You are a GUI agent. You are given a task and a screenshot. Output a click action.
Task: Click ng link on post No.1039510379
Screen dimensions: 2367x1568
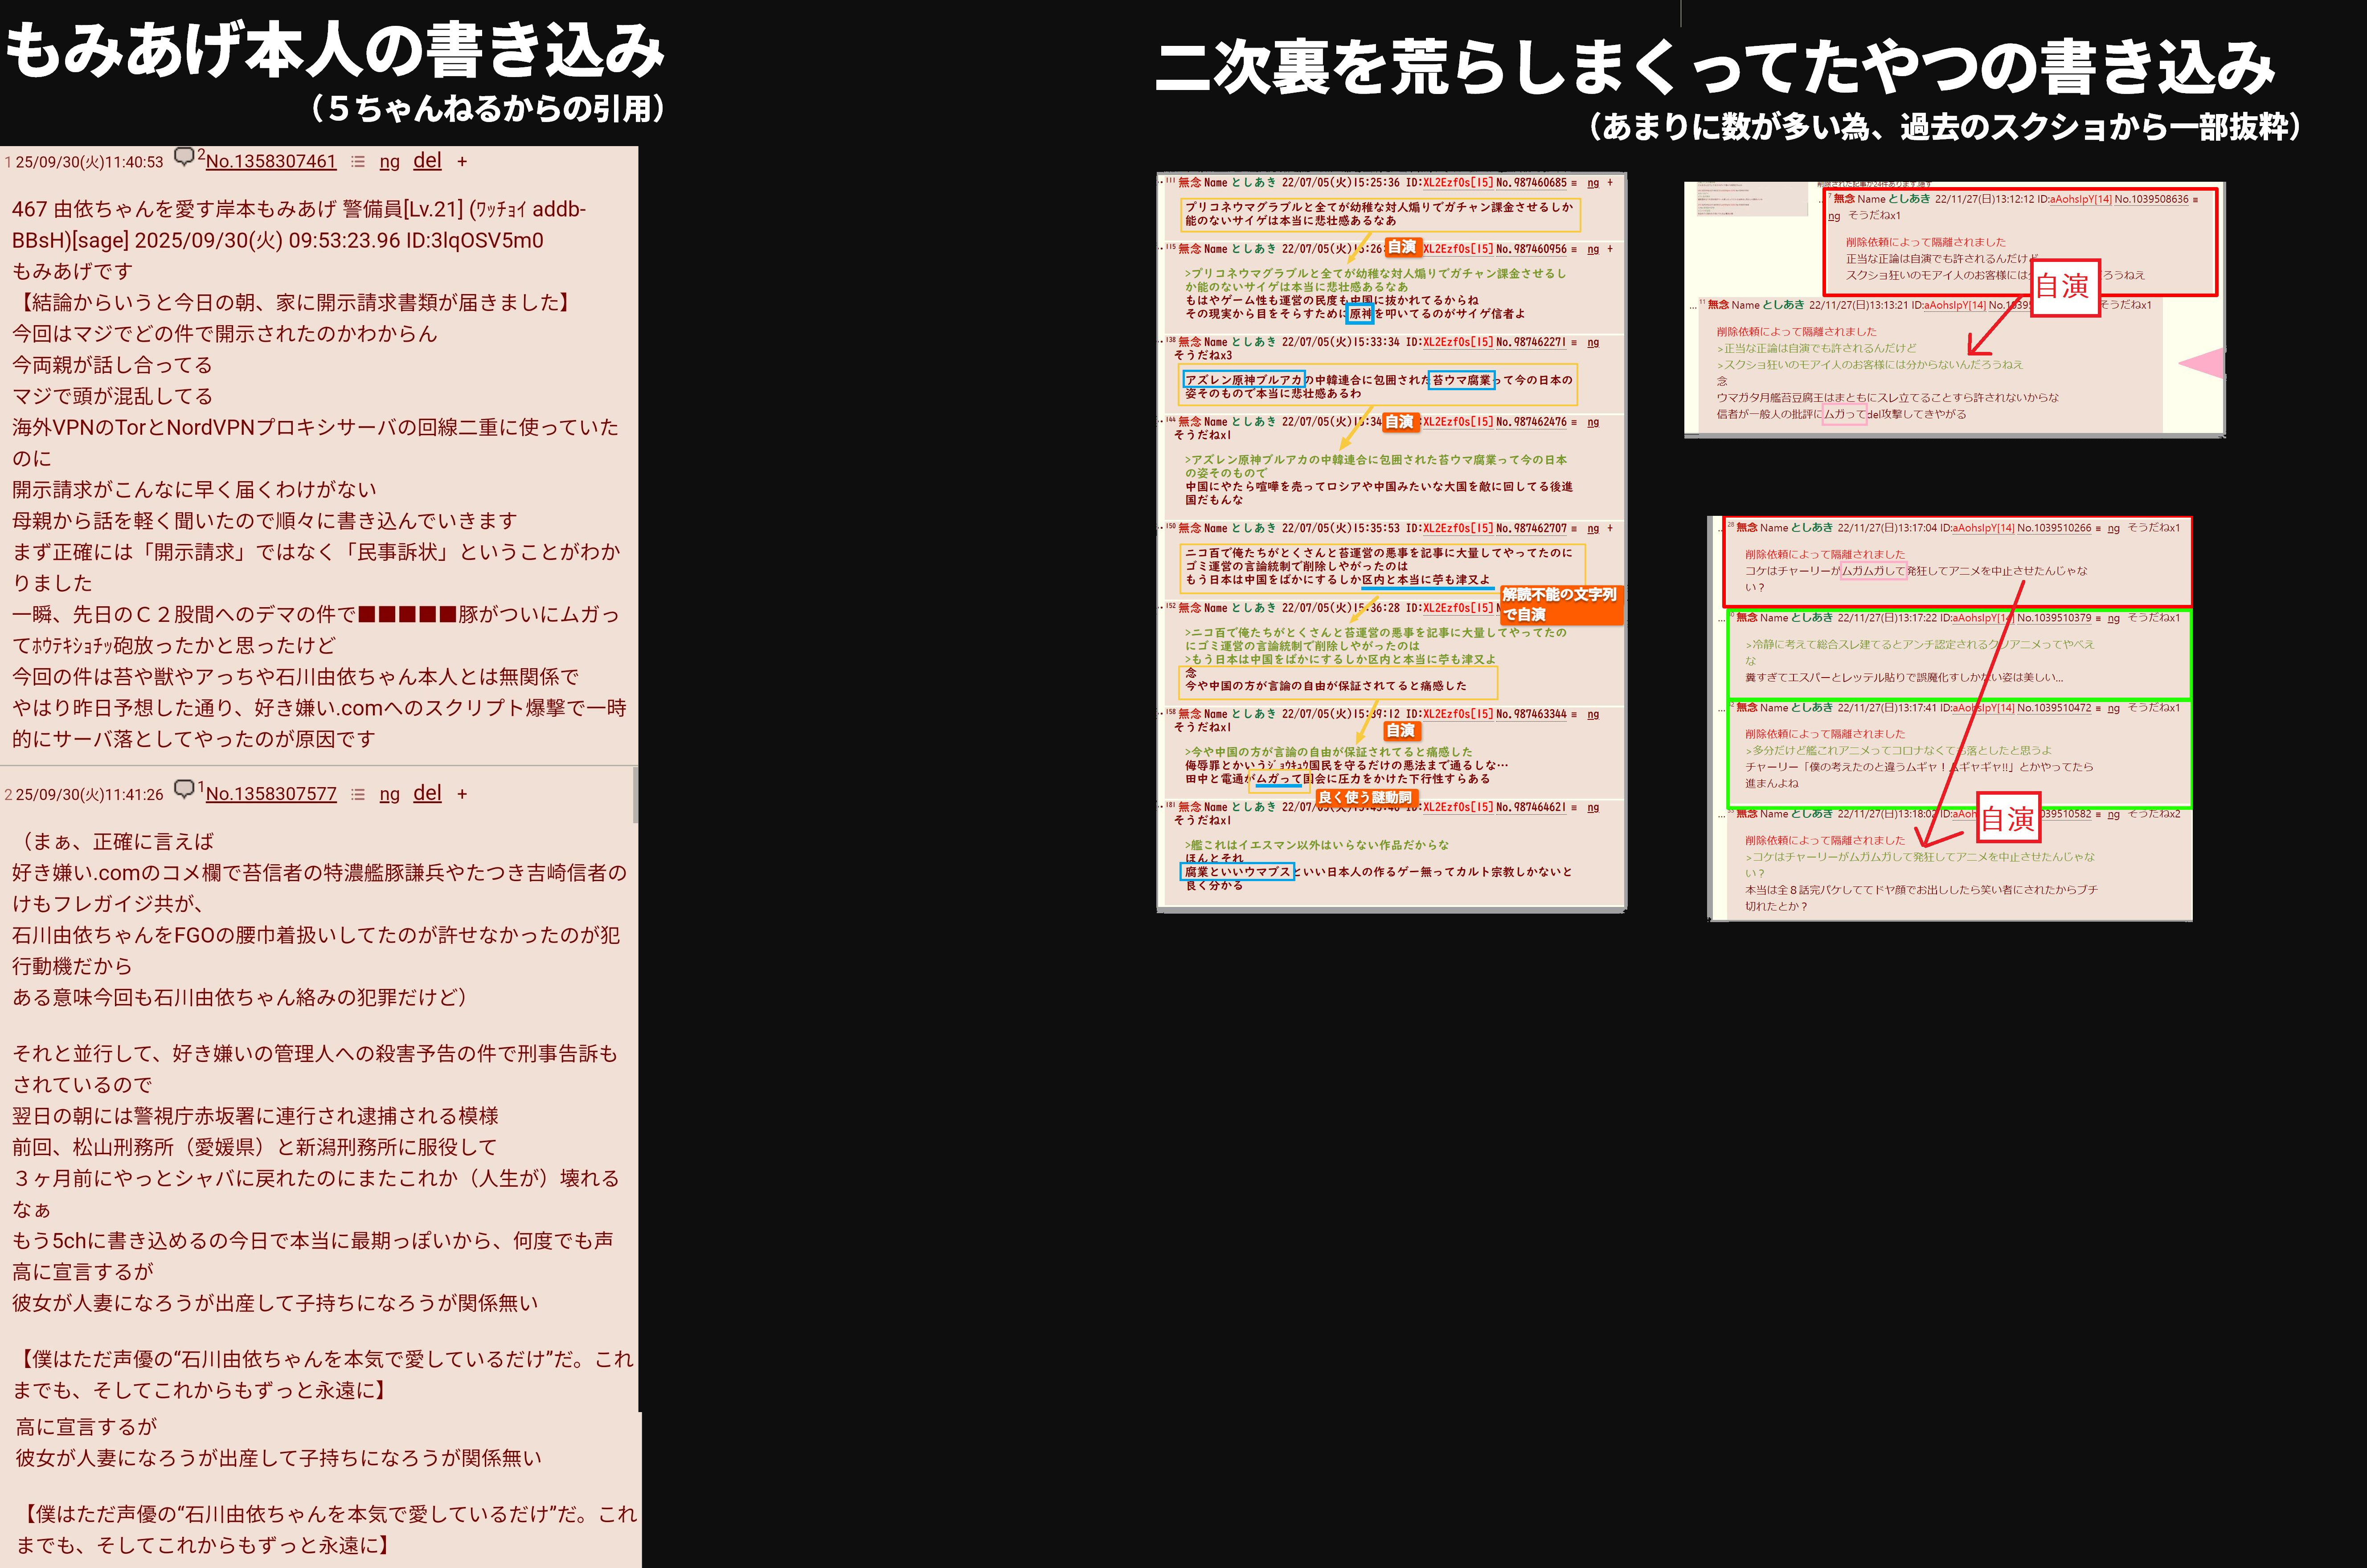tap(2113, 618)
